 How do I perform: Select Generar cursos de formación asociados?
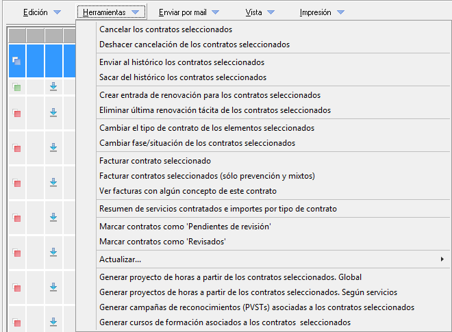[225, 322]
